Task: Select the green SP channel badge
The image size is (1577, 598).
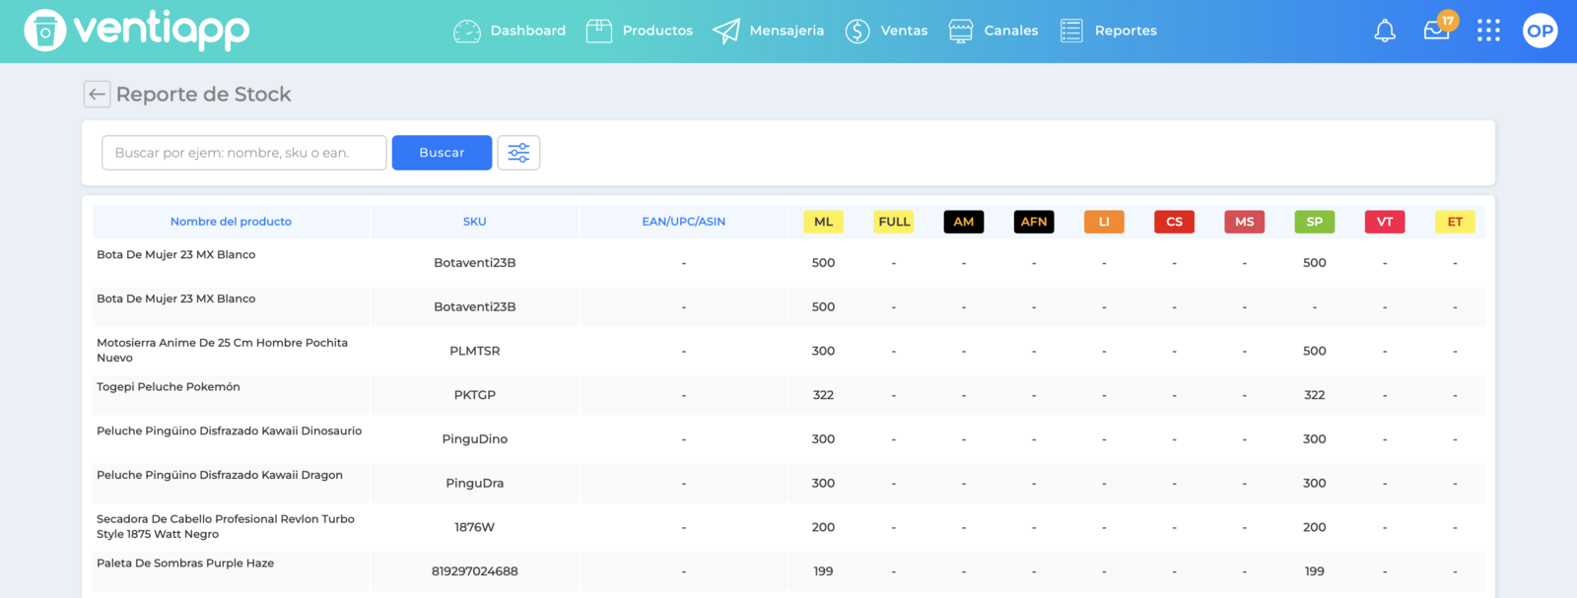Action: click(x=1314, y=222)
